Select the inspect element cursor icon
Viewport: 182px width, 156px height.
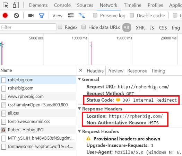pyautogui.click(x=6, y=5)
